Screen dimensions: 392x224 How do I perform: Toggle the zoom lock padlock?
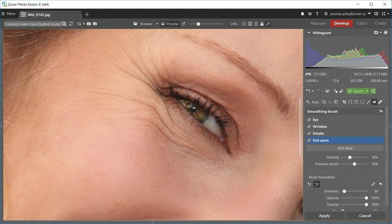[262, 24]
